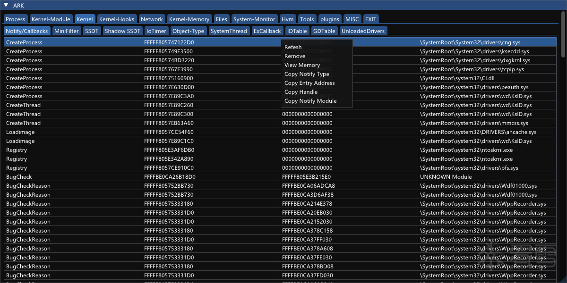Select the BugCheck row label

pyautogui.click(x=19, y=177)
